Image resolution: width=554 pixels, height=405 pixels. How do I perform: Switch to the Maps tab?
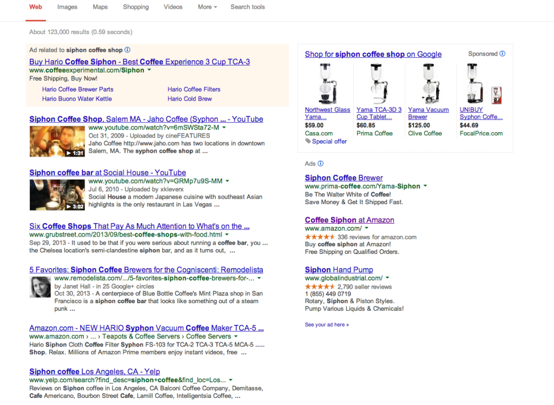(x=100, y=7)
